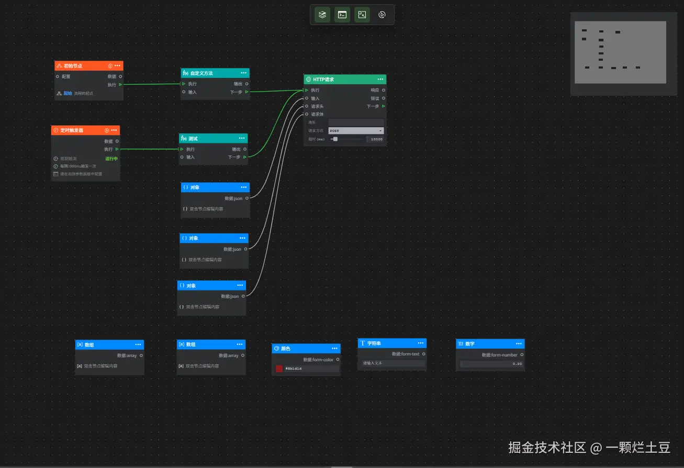Viewport: 684px width, 468px height.
Task: Click the 数据:array port of leftmost 数组 node
Action: pyautogui.click(x=141, y=355)
